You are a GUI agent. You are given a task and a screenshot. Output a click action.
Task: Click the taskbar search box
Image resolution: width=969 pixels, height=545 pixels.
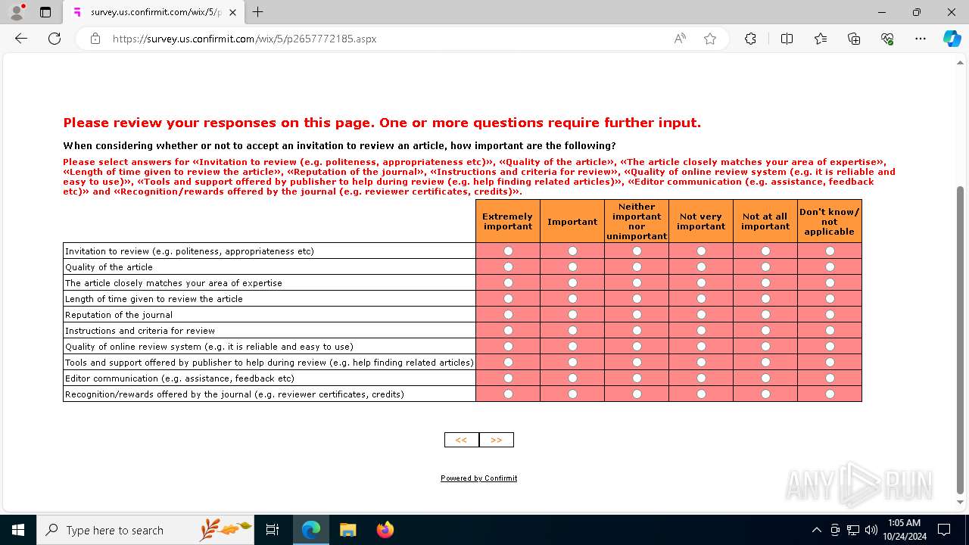145,530
